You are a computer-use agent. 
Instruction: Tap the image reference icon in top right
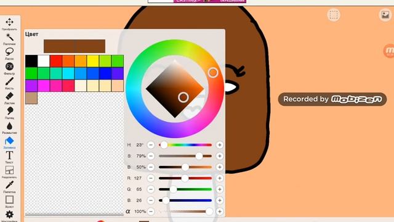point(385,15)
